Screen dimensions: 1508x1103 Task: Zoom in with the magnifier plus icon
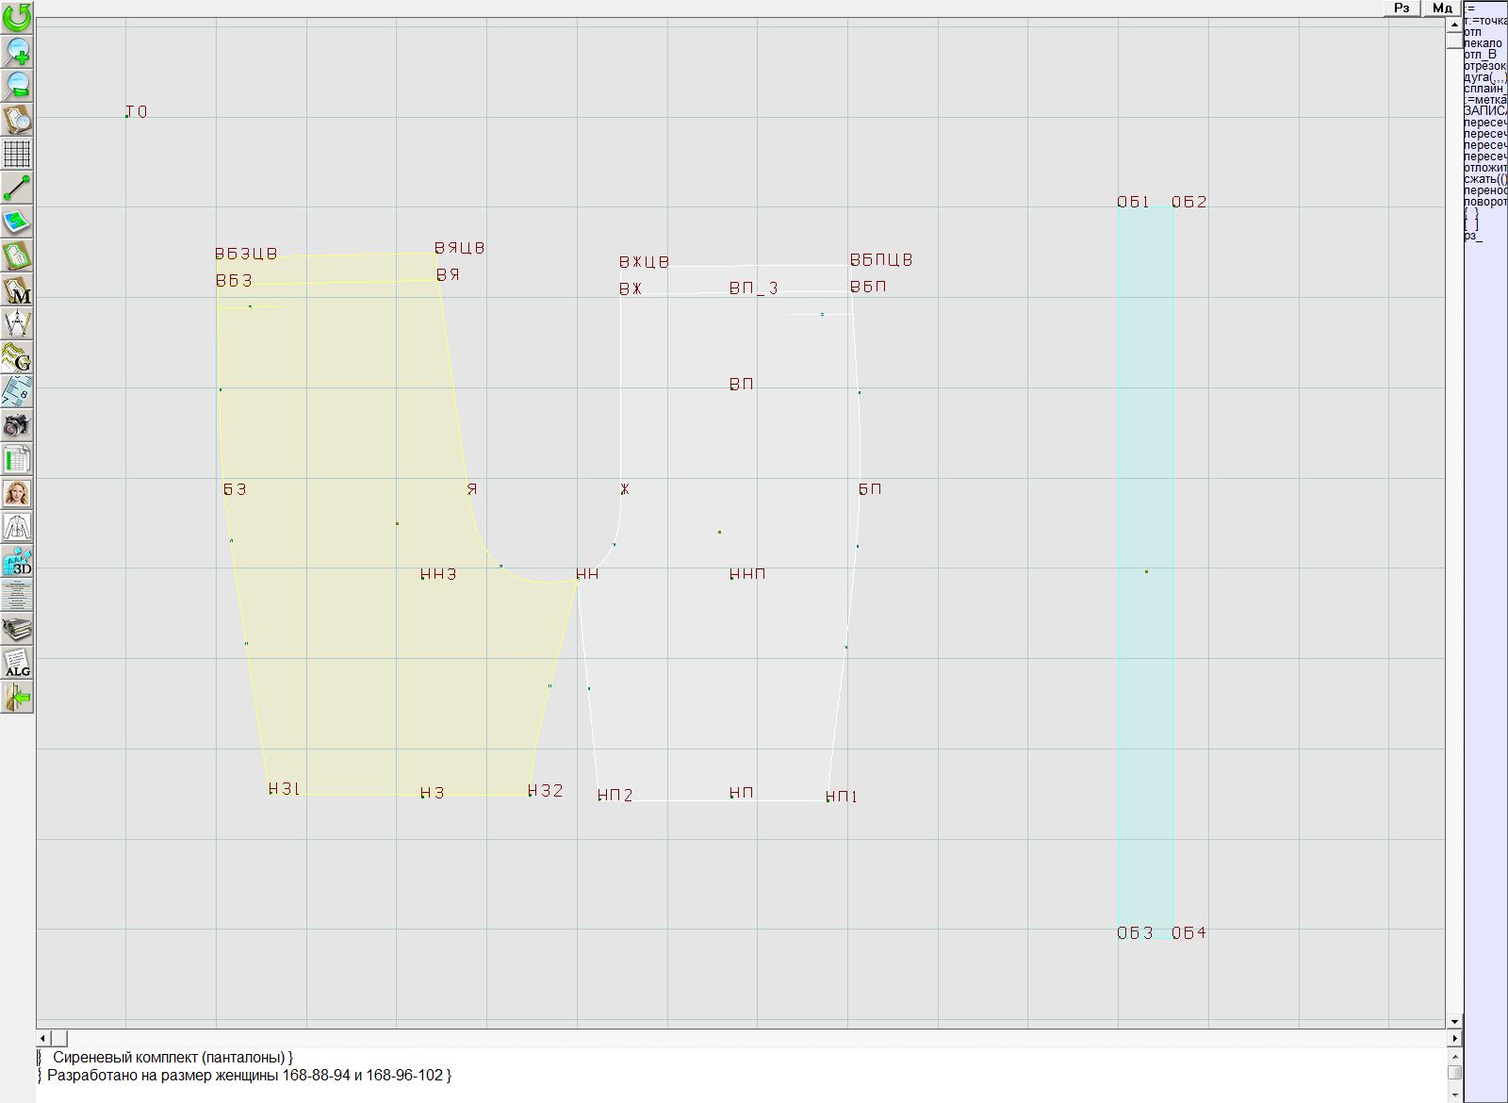tap(17, 51)
